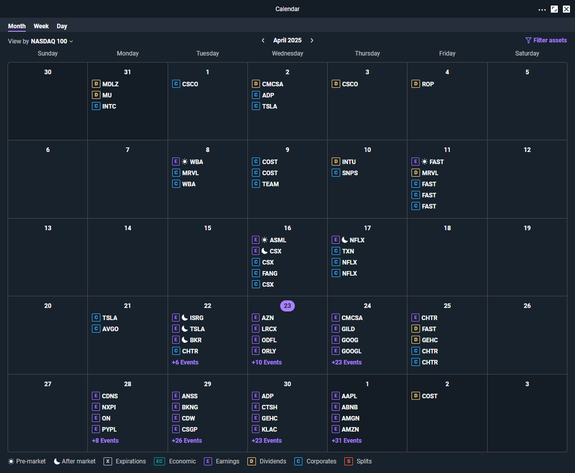
Task: Click the Corporates legend label
Action: tap(321, 461)
